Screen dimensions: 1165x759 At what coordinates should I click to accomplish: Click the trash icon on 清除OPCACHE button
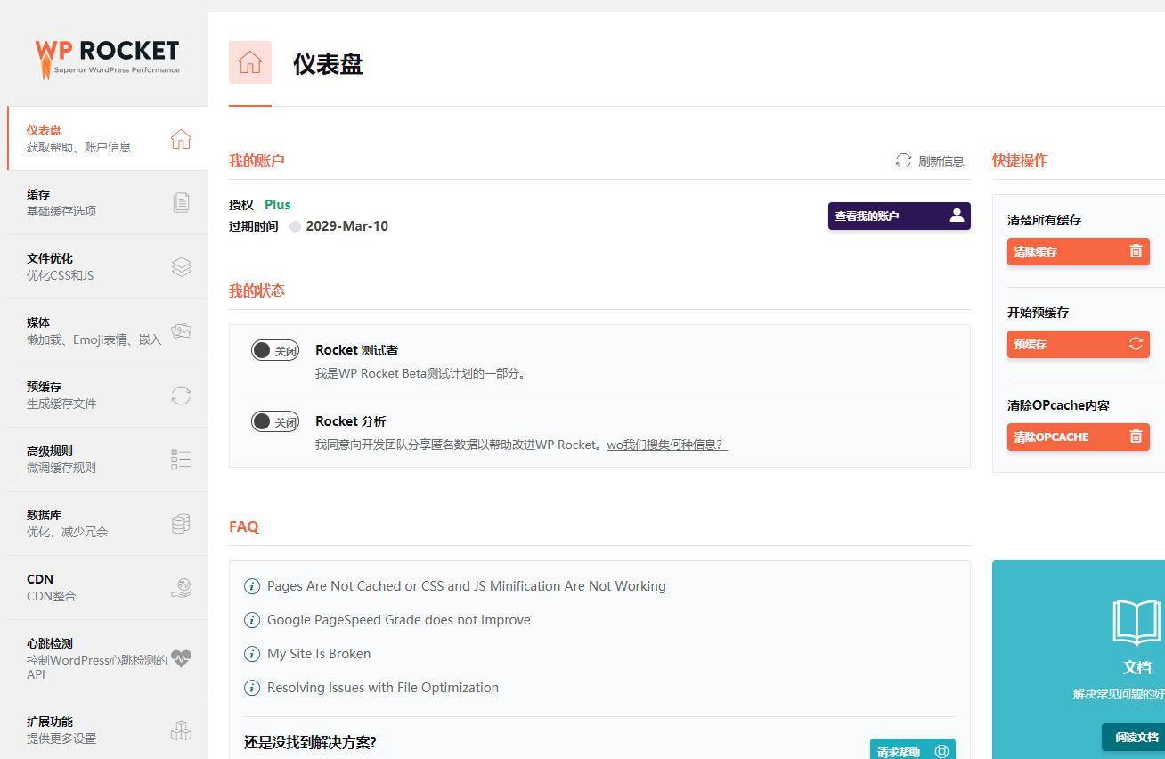click(x=1136, y=437)
